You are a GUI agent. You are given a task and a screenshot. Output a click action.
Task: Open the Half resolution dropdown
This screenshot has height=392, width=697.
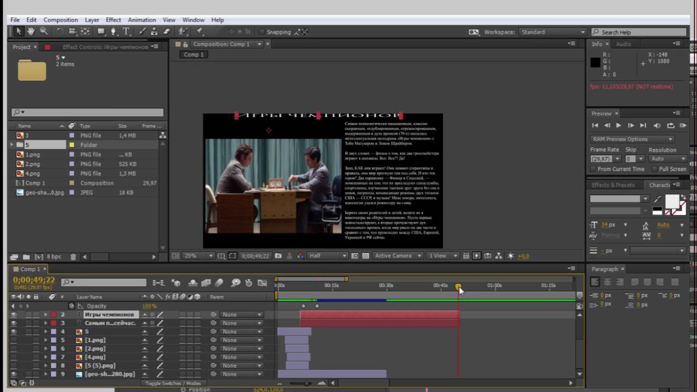click(x=327, y=256)
